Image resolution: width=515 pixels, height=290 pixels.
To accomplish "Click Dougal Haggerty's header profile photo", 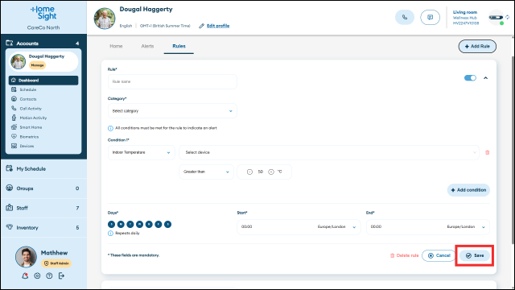I will pos(105,18).
